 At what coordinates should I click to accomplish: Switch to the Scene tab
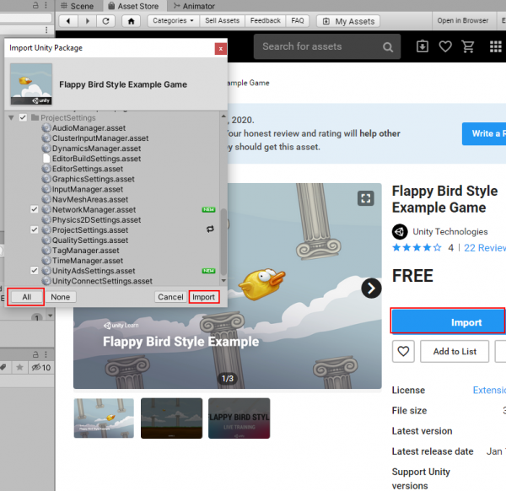pos(78,6)
